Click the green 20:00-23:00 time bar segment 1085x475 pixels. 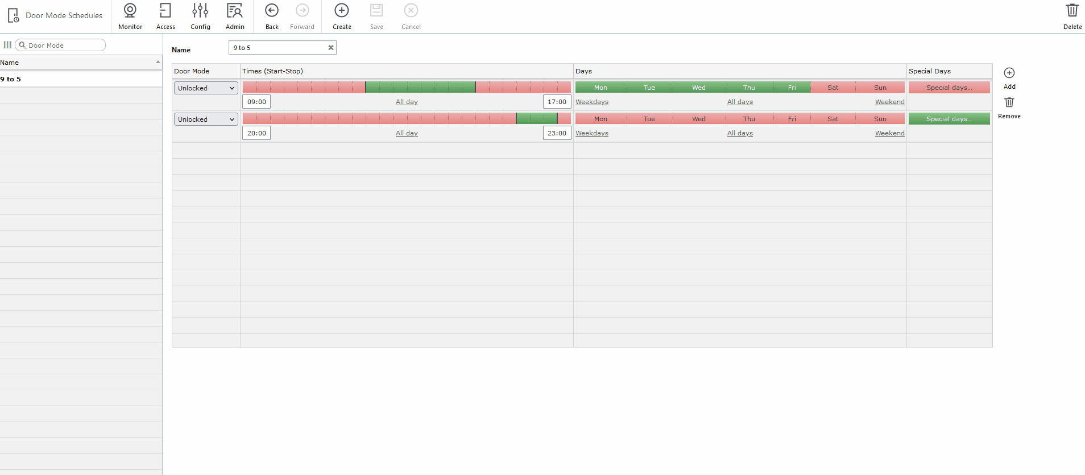point(537,118)
